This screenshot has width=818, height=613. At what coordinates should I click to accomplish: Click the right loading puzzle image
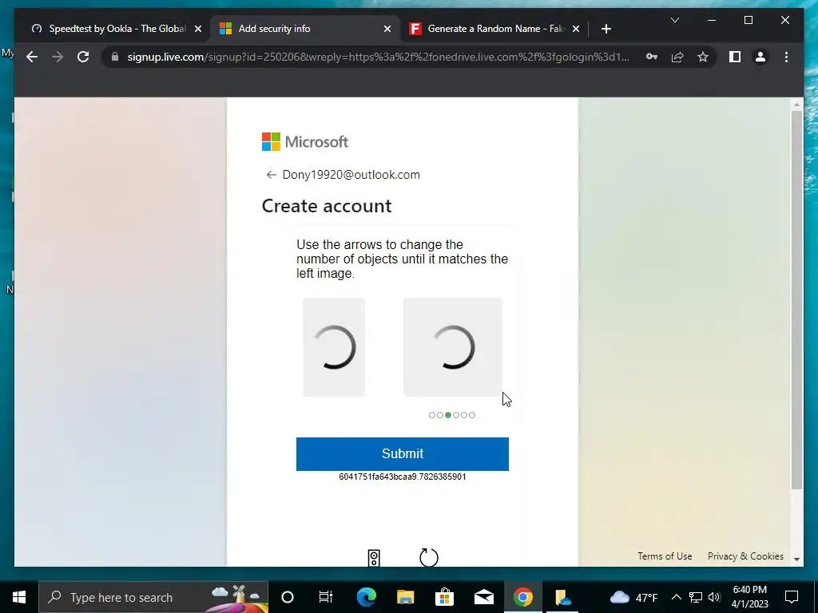[453, 347]
